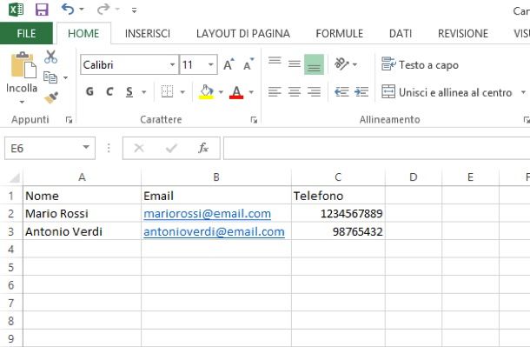Increase font size with larger A
Screen dimensions: 530x347
229,64
